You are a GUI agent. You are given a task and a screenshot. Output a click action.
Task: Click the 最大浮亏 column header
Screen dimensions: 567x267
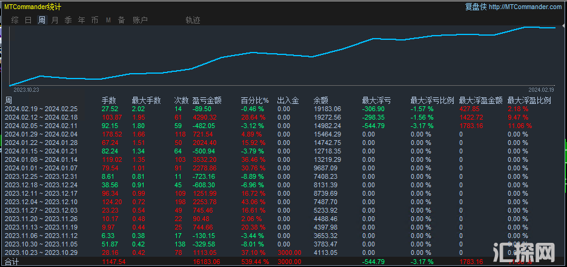coord(376,100)
